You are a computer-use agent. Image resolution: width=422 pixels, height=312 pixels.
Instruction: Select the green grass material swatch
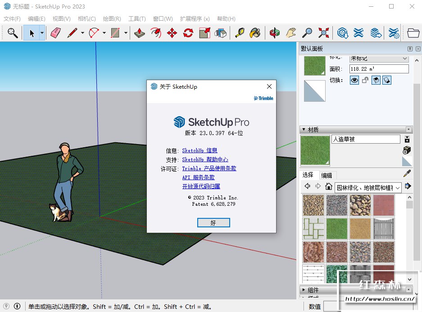(336, 229)
